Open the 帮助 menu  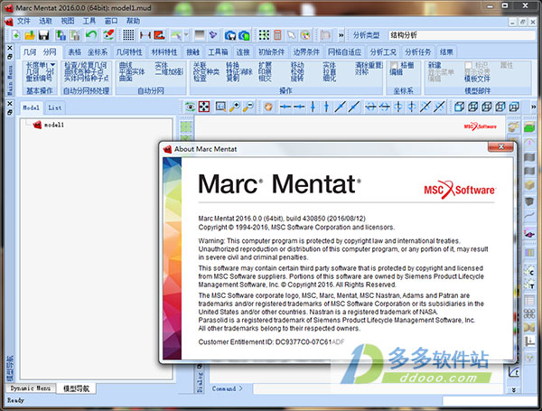pyautogui.click(x=133, y=21)
